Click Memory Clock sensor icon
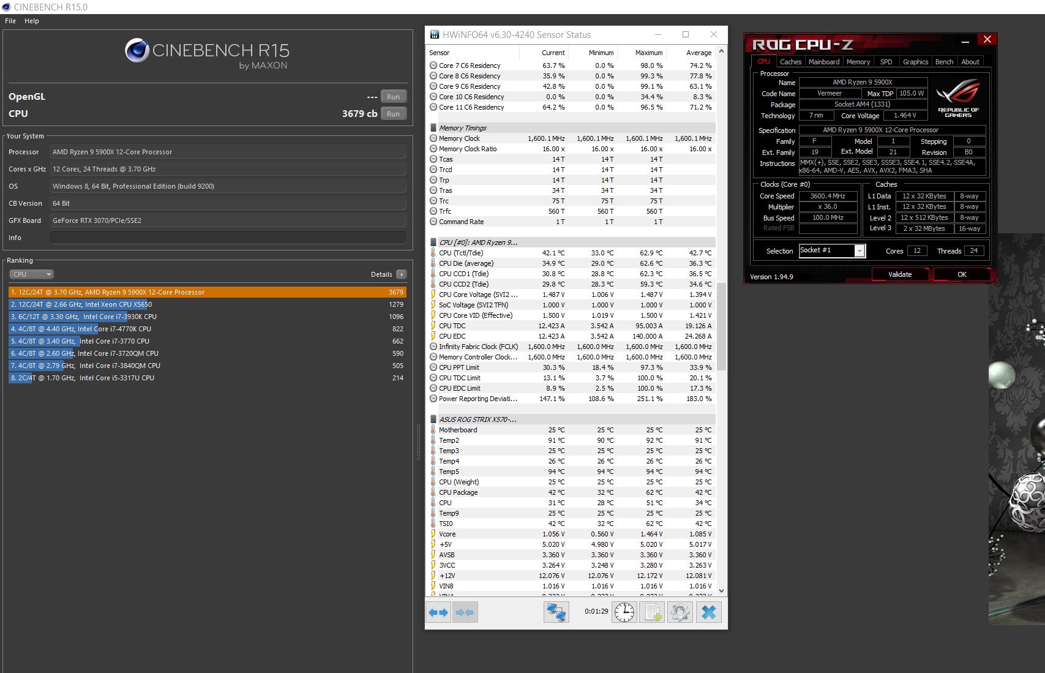The width and height of the screenshot is (1045, 673). tap(433, 138)
